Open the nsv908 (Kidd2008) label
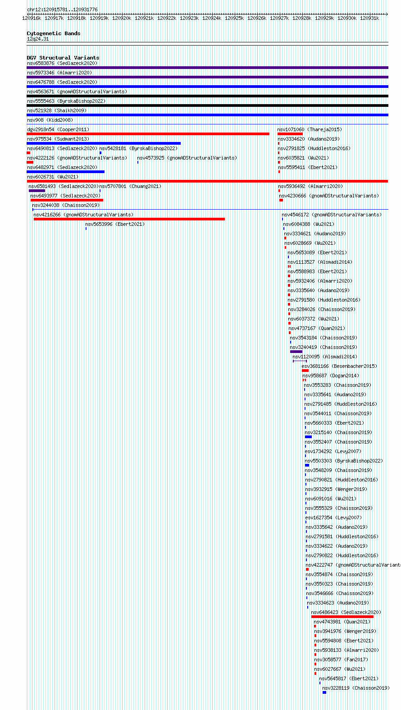The height and width of the screenshot is (710, 401). click(x=50, y=120)
